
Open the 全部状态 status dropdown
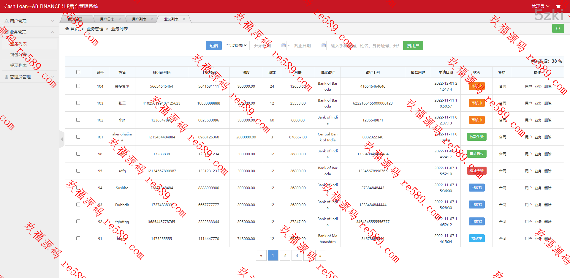[x=236, y=45]
